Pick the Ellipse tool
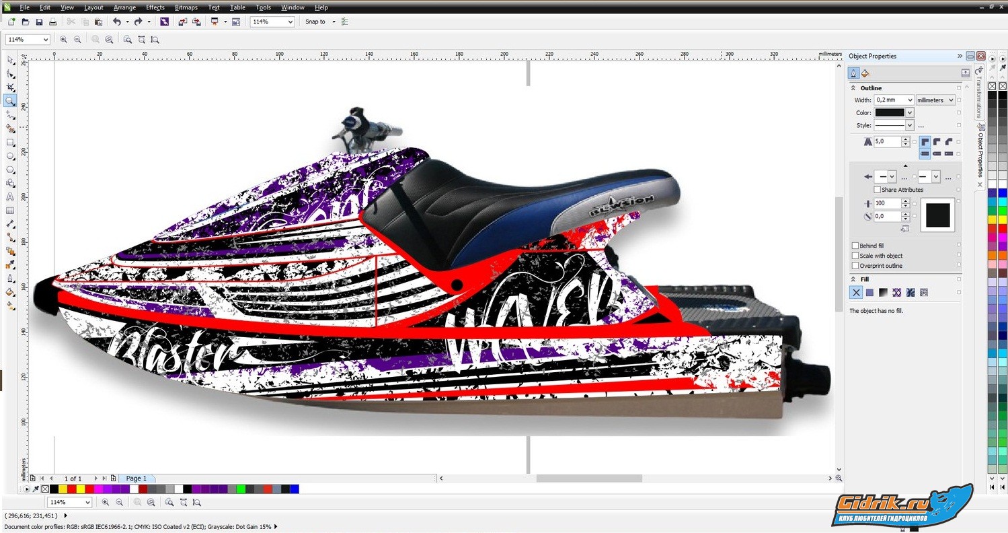Image resolution: width=1008 pixels, height=533 pixels. click(x=10, y=156)
